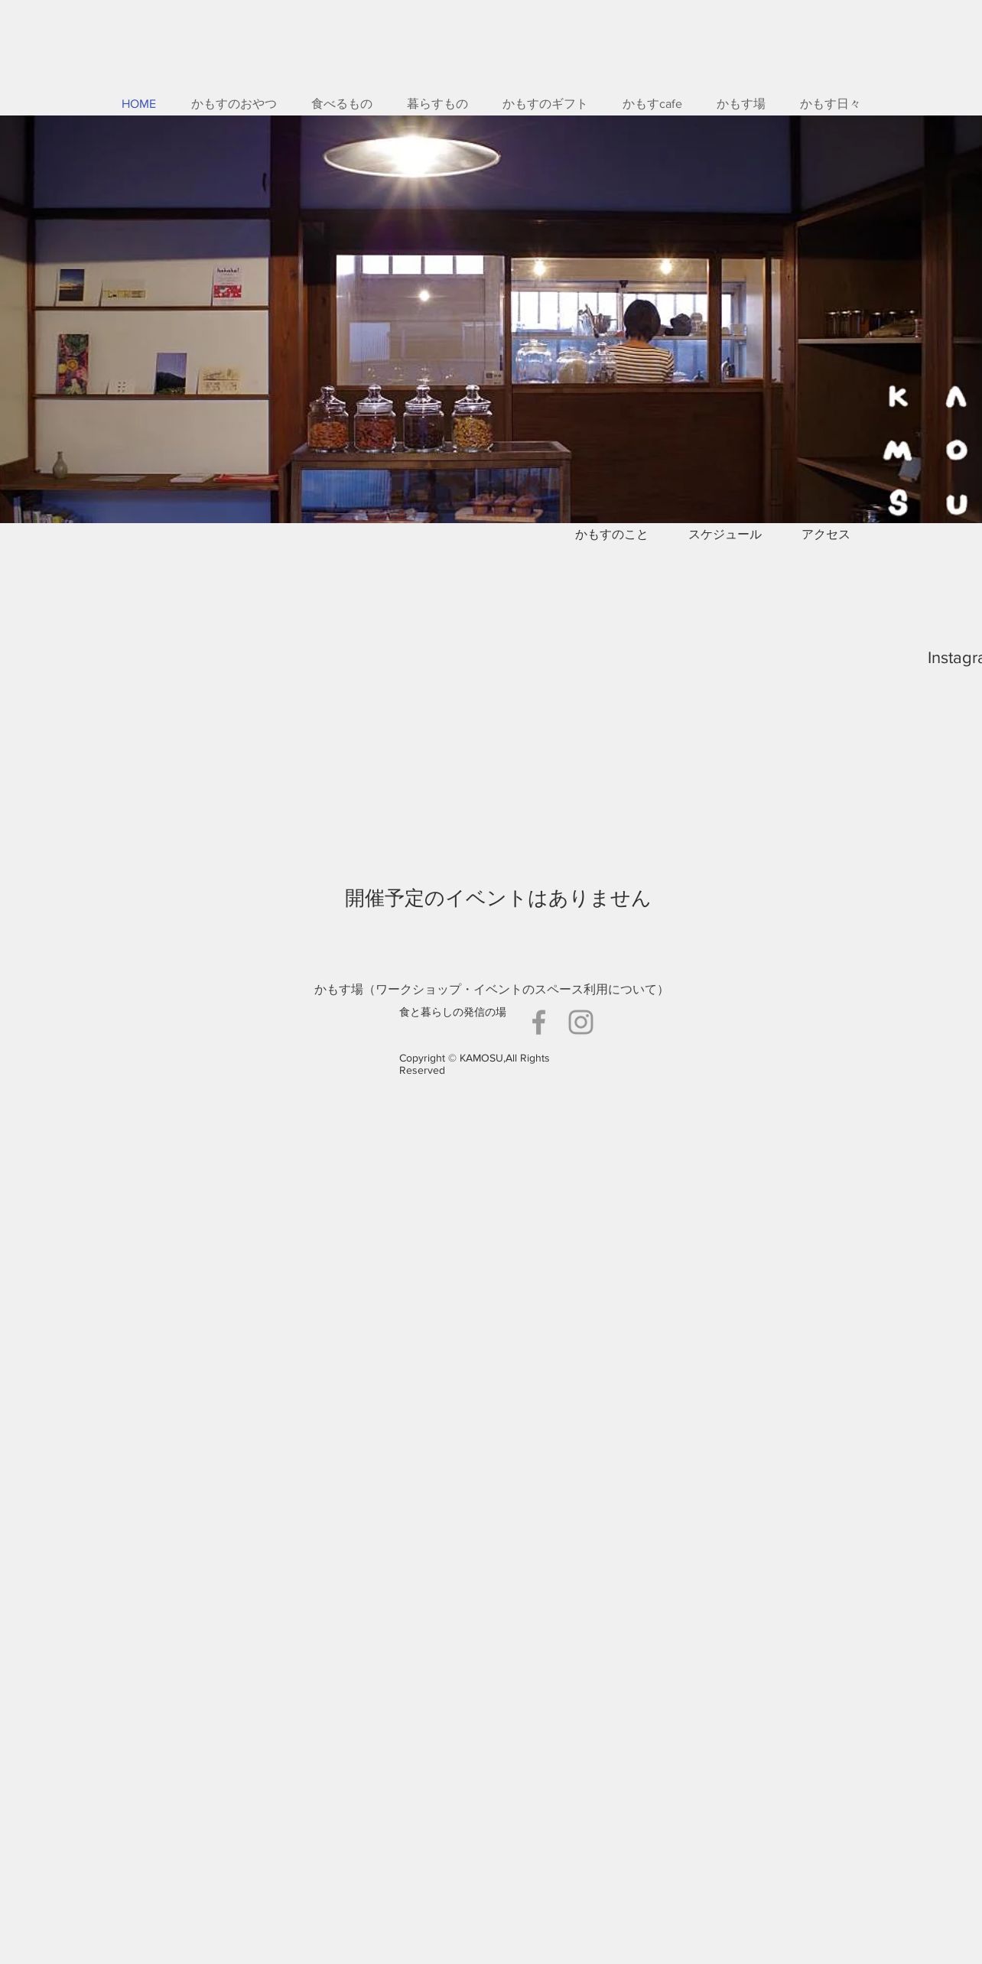Click the Instagram heading text
Screen dimensions: 982x1964
[954, 658]
